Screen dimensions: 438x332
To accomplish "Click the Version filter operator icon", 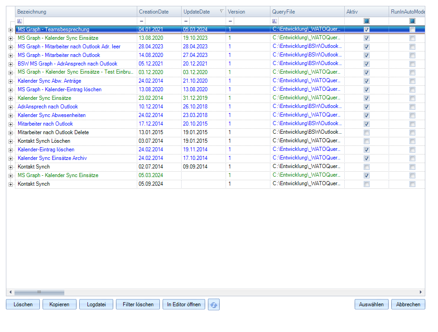I will click(x=231, y=21).
